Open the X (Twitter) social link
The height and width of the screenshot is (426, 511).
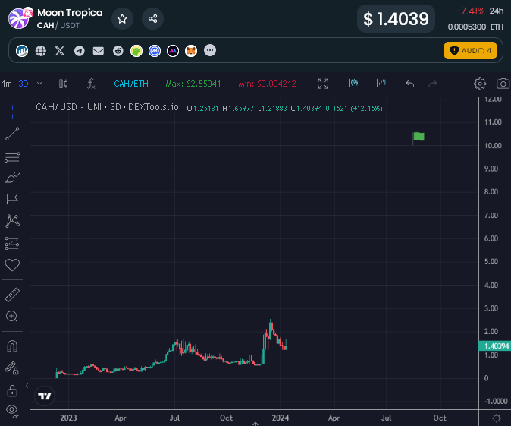(60, 51)
